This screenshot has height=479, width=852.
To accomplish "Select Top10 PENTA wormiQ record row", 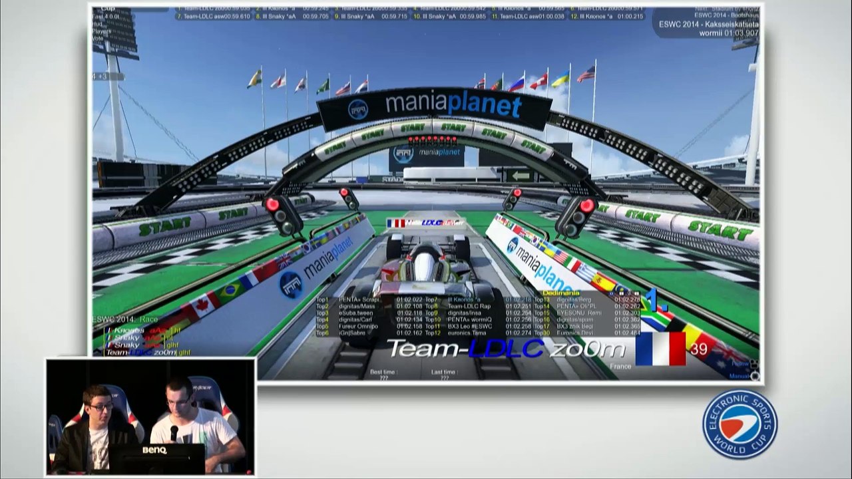I will pyautogui.click(x=479, y=319).
